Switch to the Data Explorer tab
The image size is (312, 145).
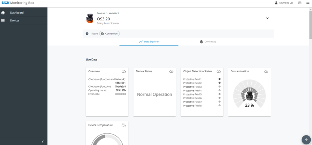pos(149,42)
